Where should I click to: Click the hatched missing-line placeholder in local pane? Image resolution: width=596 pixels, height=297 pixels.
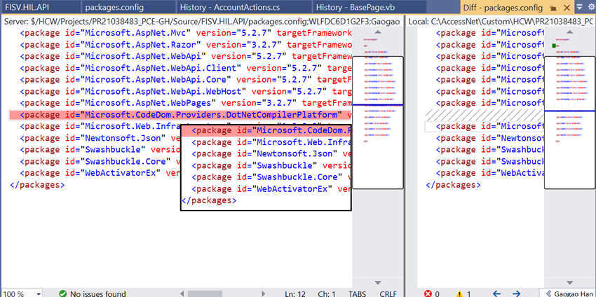[485, 115]
